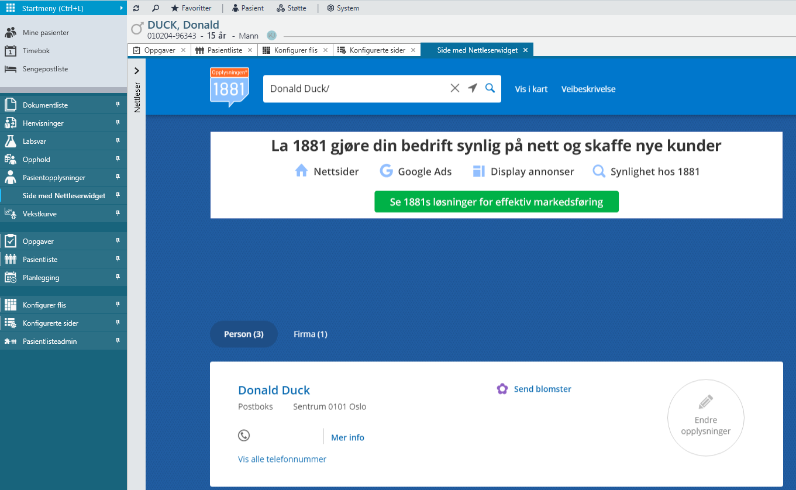Click the Send blomster link
This screenshot has height=490, width=796.
tap(542, 389)
